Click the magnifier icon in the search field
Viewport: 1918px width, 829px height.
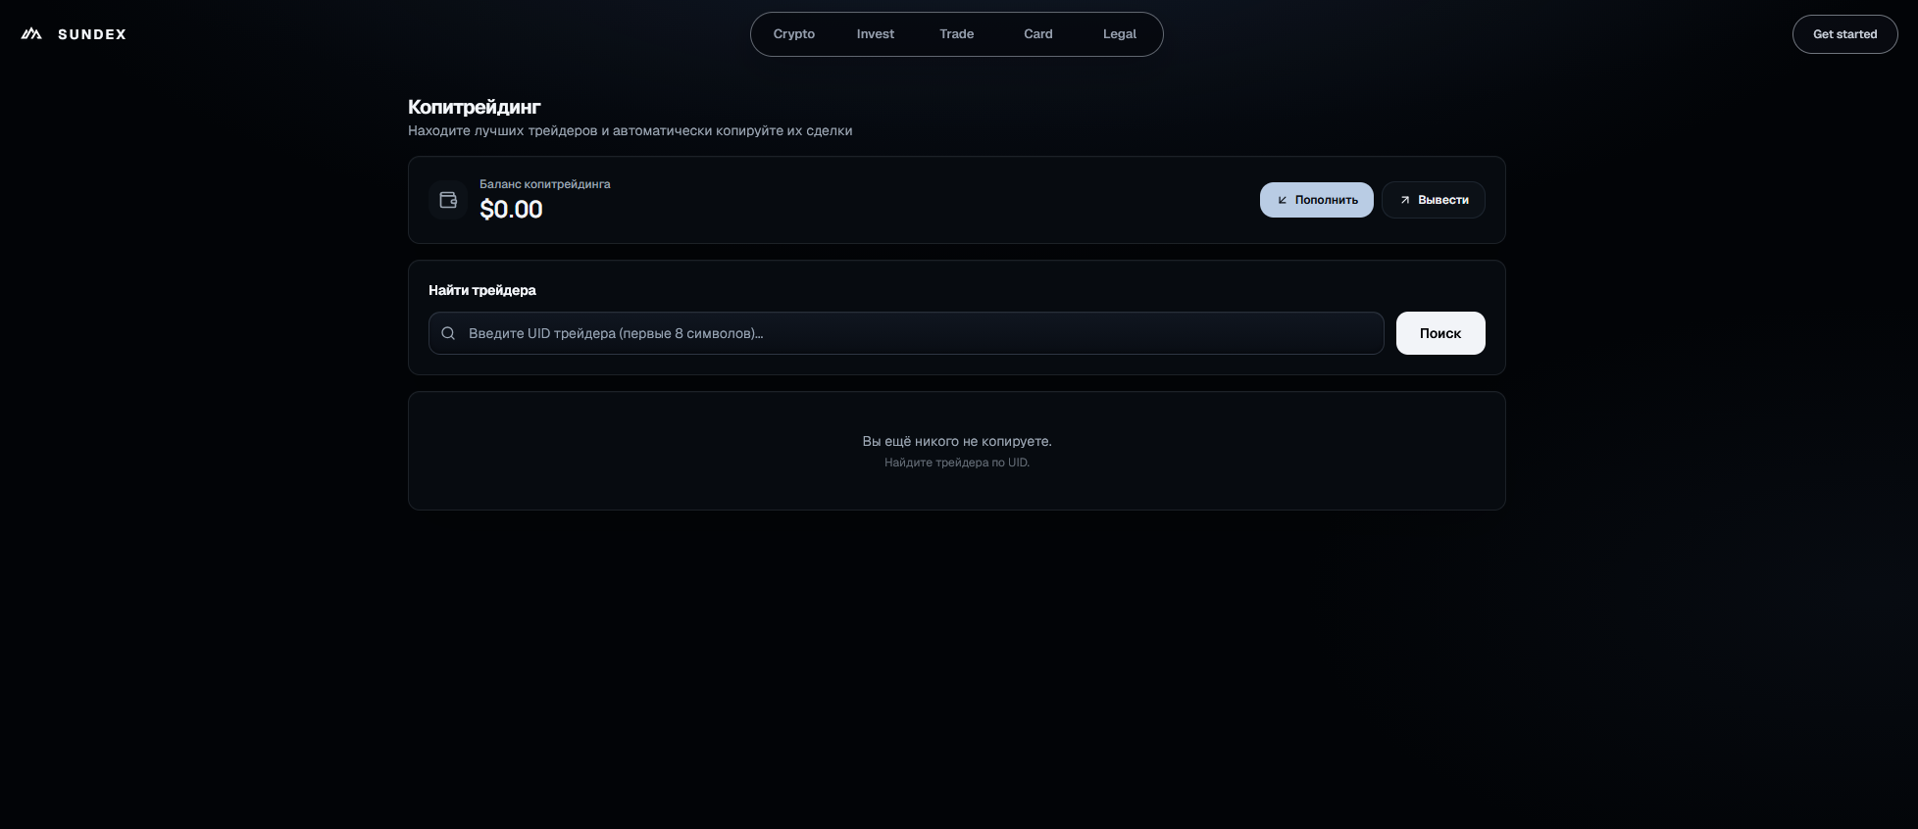(x=448, y=333)
